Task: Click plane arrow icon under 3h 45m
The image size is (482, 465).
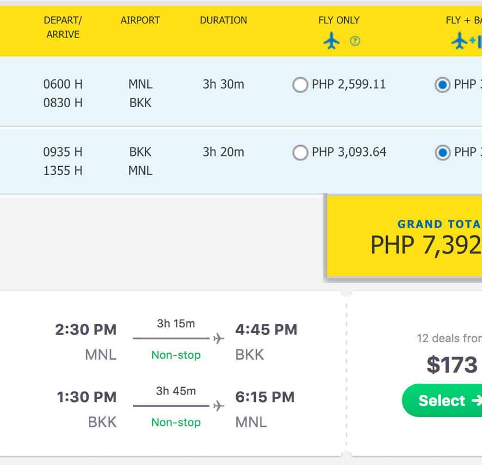Action: click(218, 406)
